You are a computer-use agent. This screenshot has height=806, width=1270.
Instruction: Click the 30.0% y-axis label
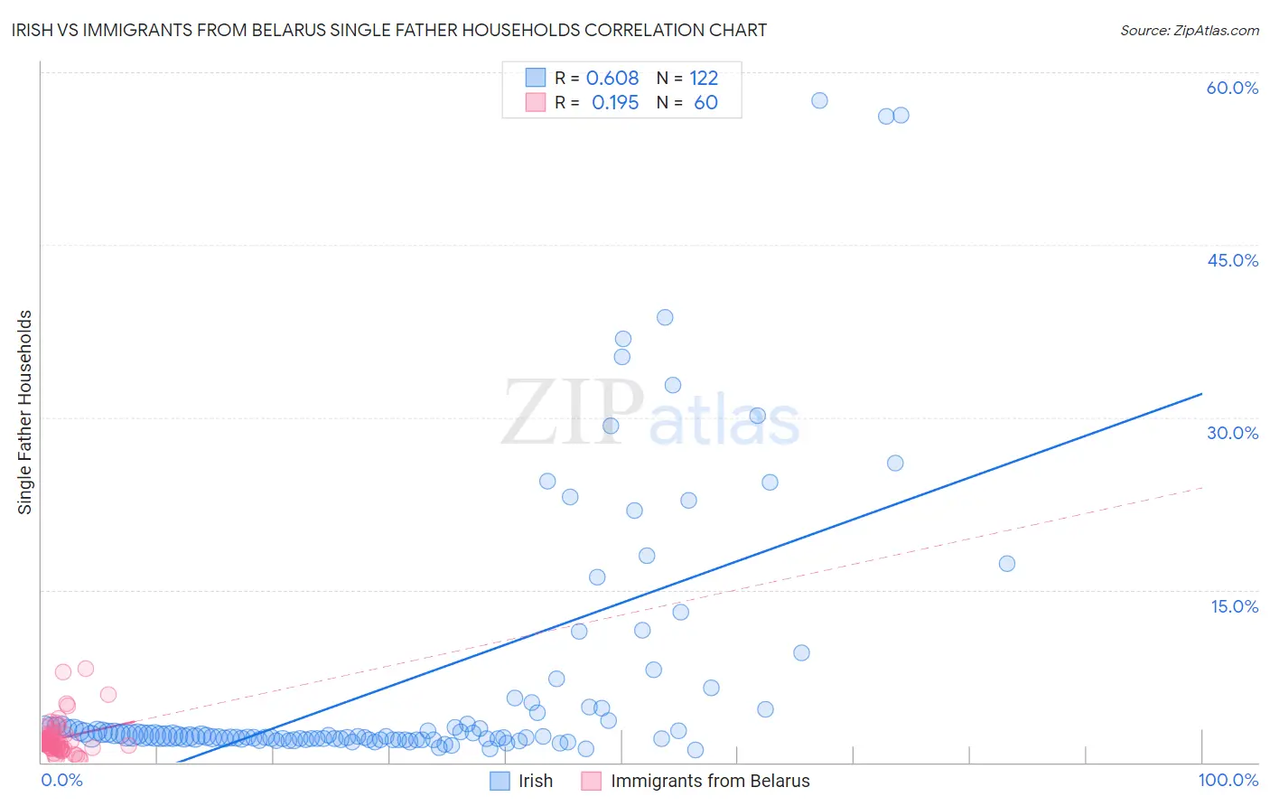[1232, 433]
